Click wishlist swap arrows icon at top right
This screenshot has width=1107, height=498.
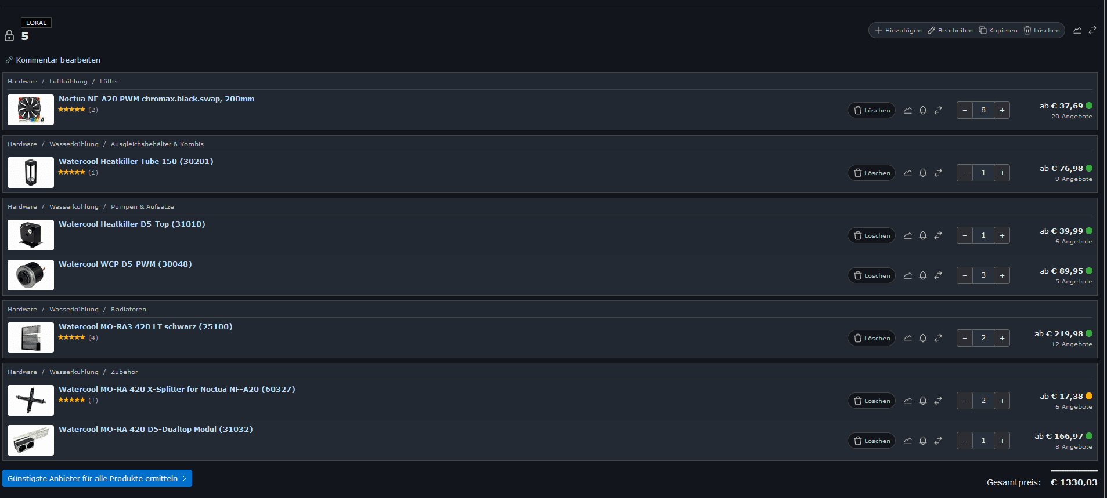pos(1092,30)
